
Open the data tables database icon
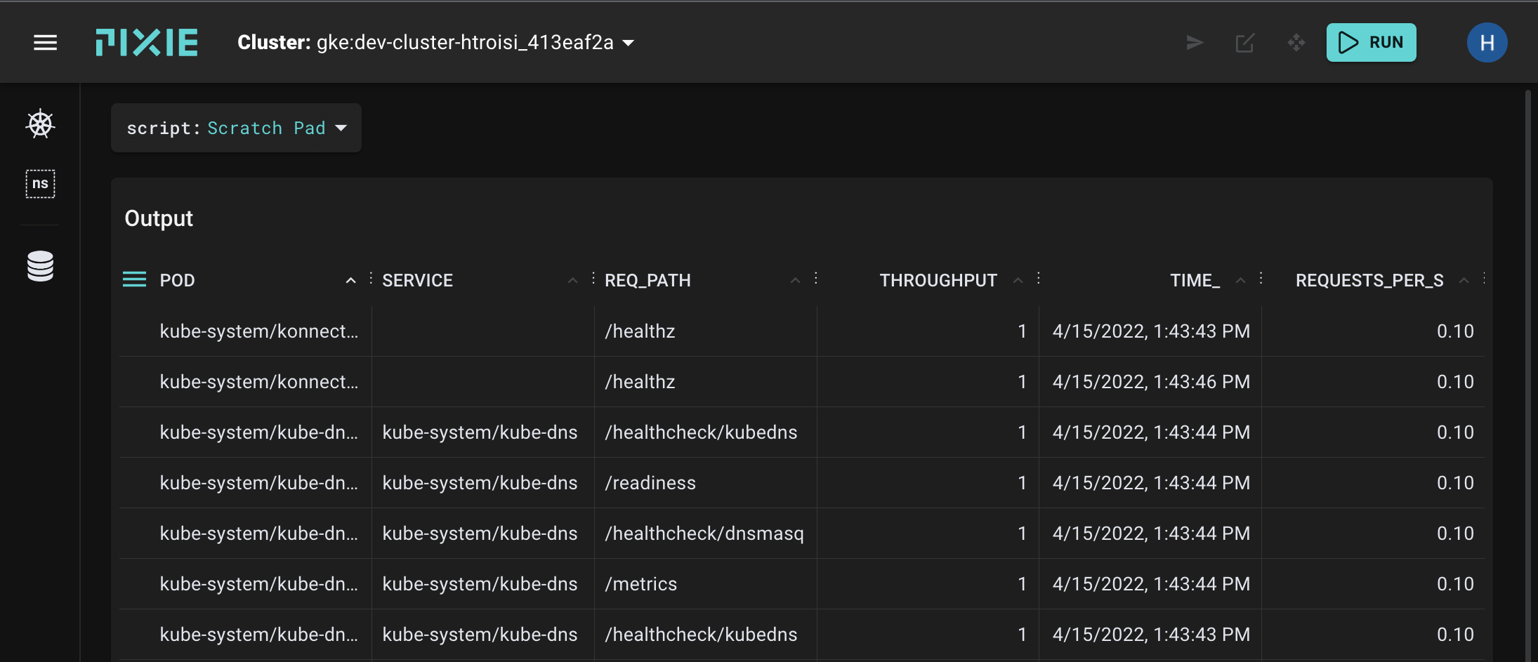40,266
